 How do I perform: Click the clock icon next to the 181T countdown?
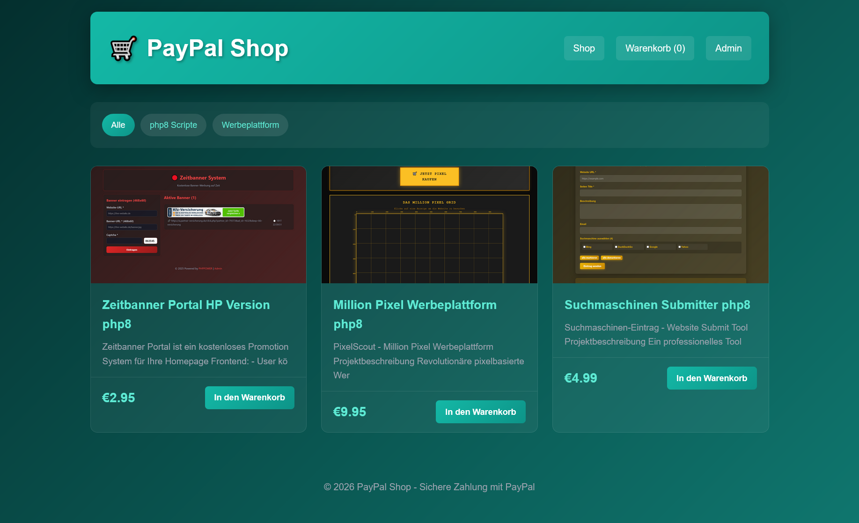[x=274, y=221]
